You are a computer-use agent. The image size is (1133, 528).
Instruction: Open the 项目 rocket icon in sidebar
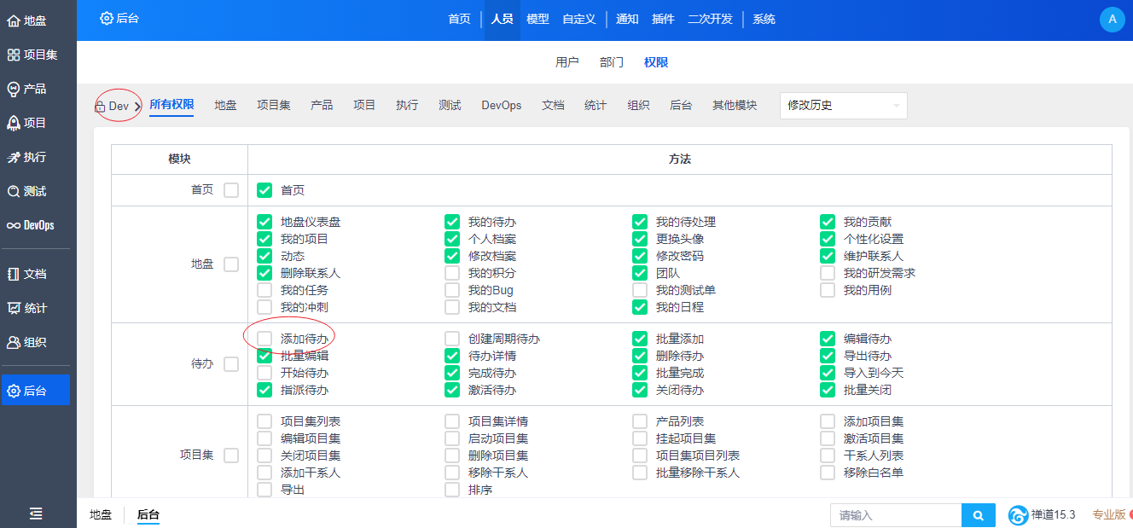(x=14, y=123)
